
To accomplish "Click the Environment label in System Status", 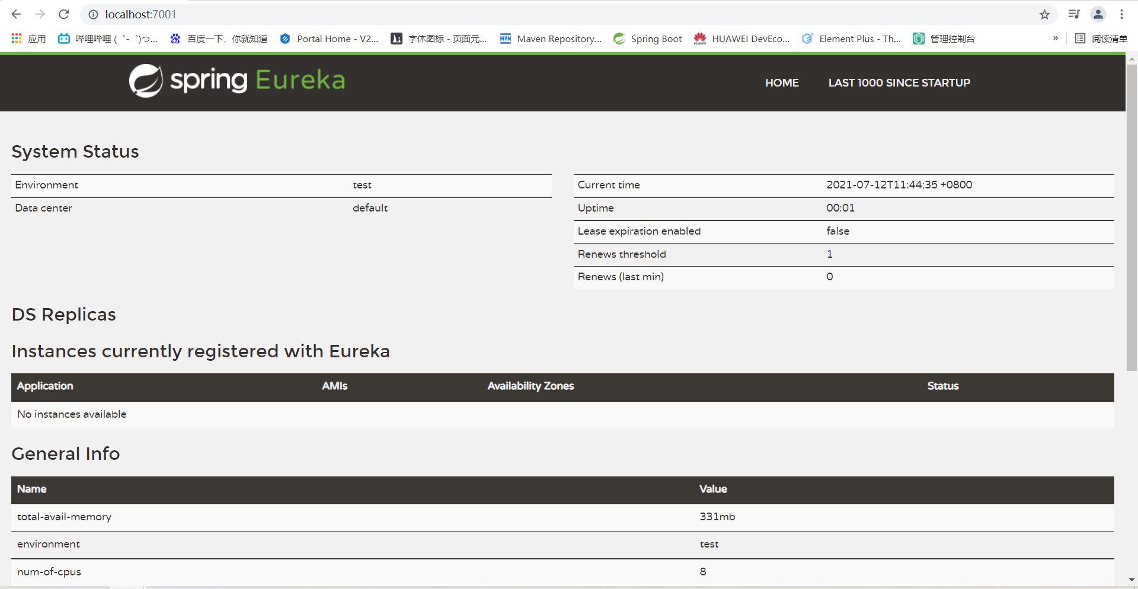I will point(47,185).
